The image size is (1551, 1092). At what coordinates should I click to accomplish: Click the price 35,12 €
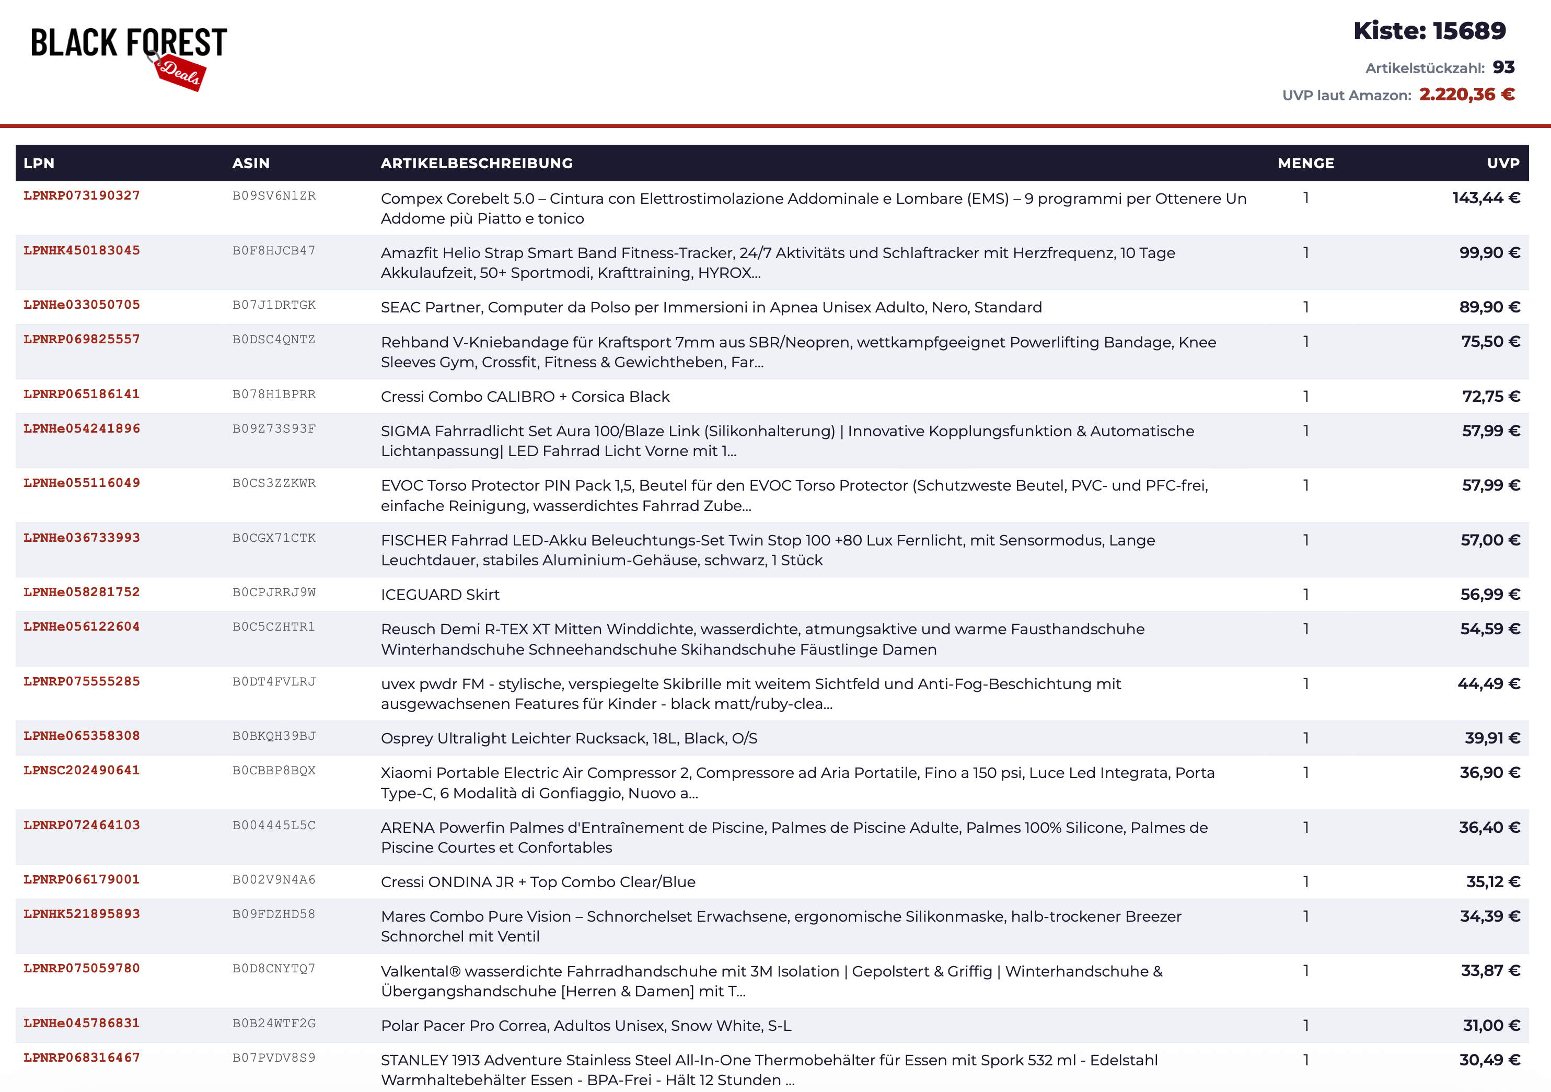1493,882
